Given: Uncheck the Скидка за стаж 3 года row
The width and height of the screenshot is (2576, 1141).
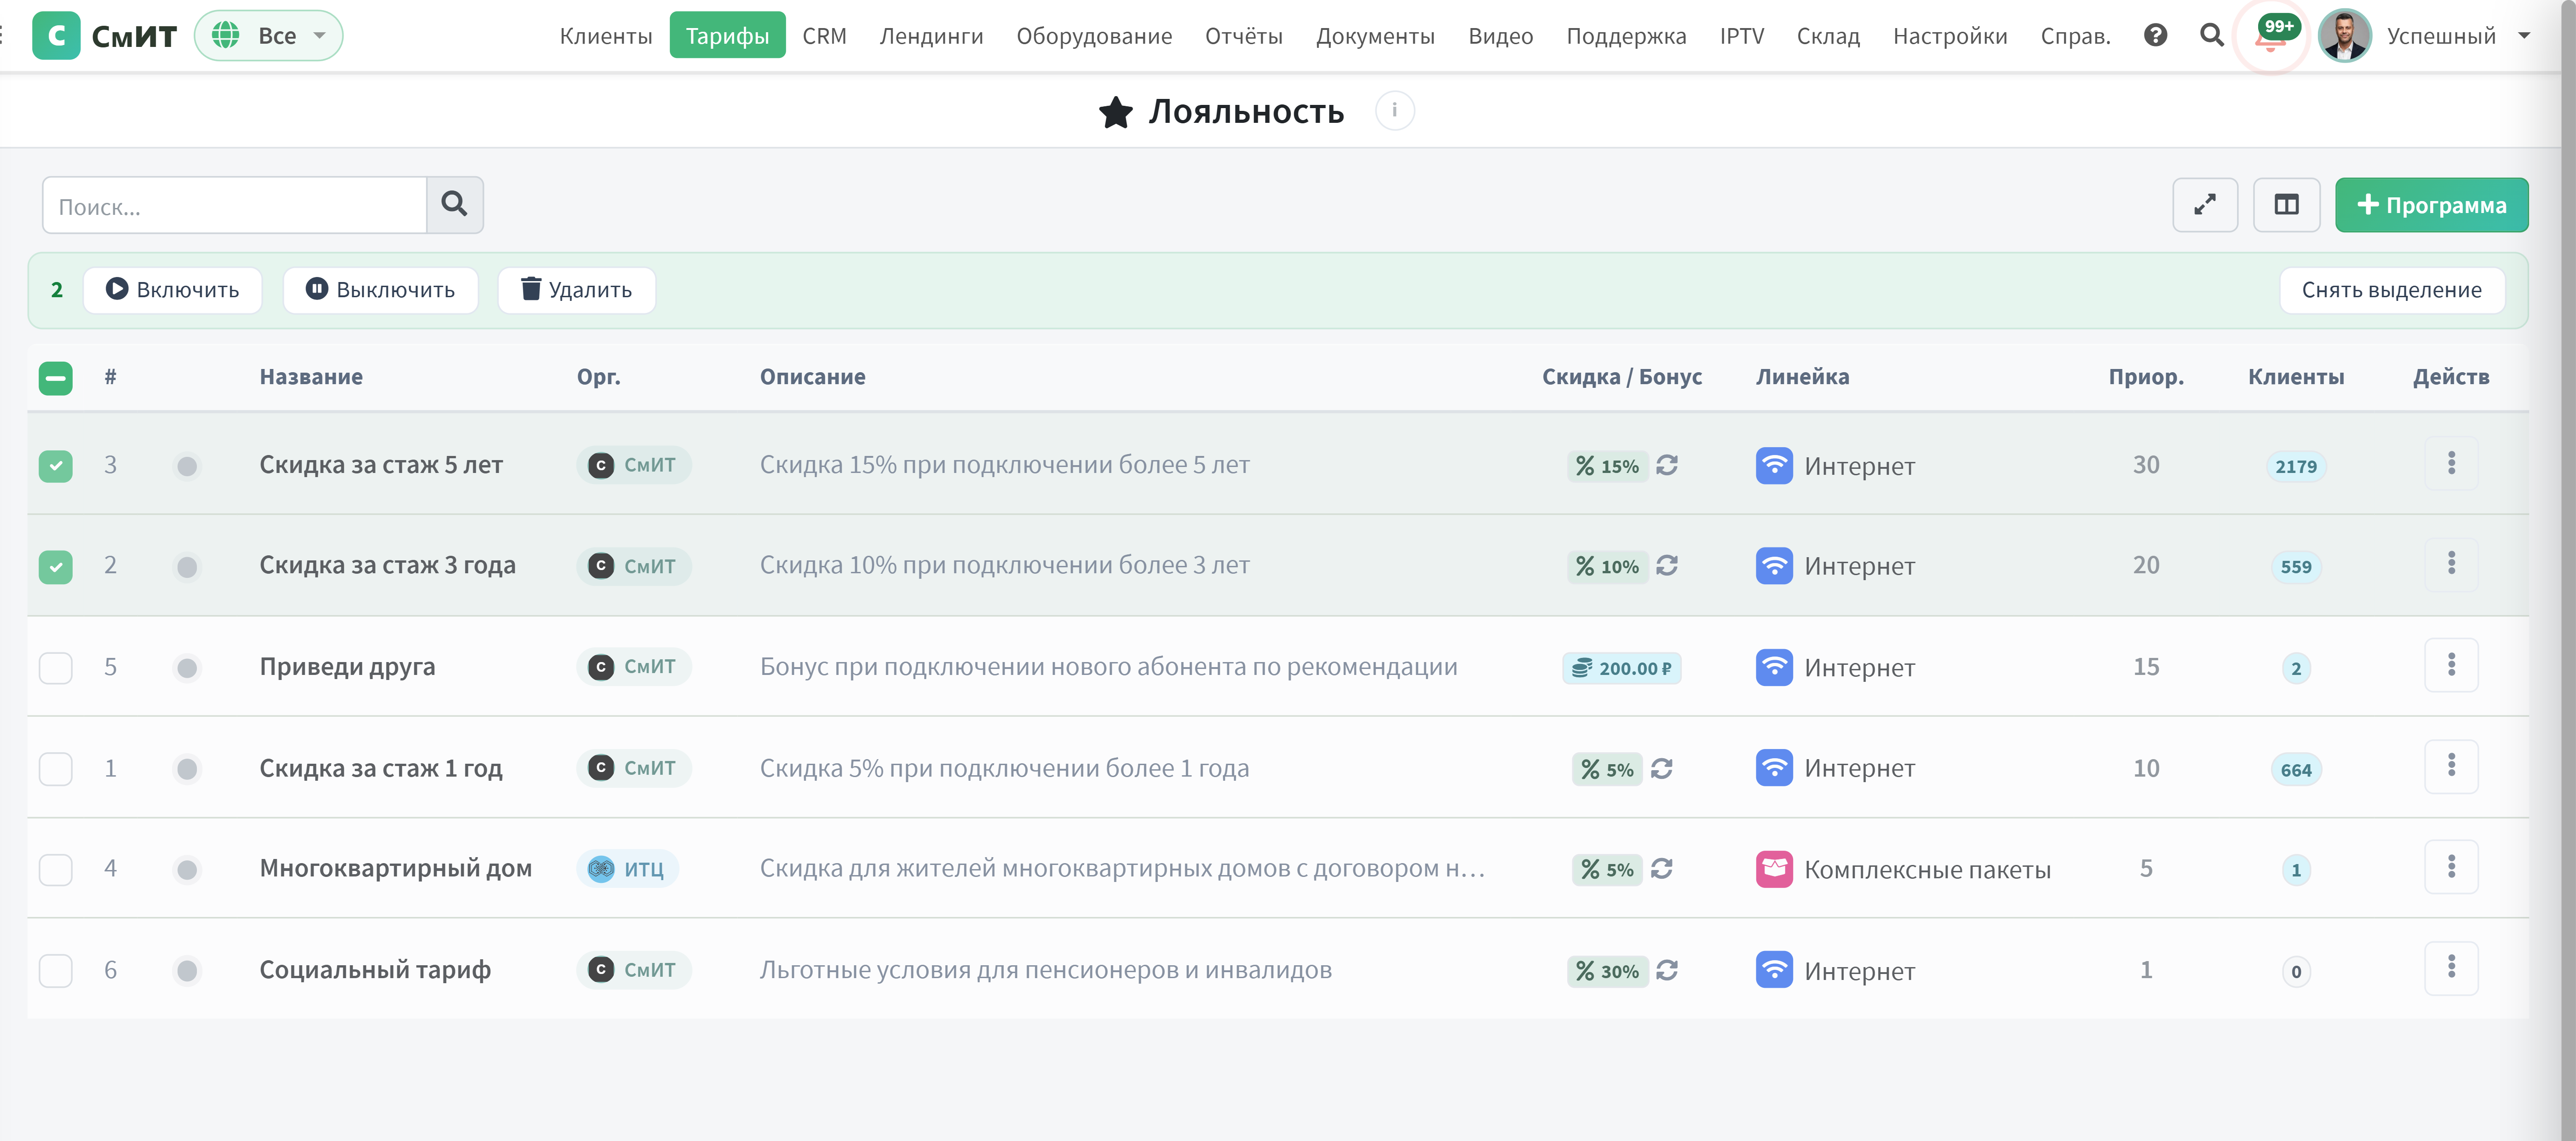Looking at the screenshot, I should pyautogui.click(x=56, y=567).
